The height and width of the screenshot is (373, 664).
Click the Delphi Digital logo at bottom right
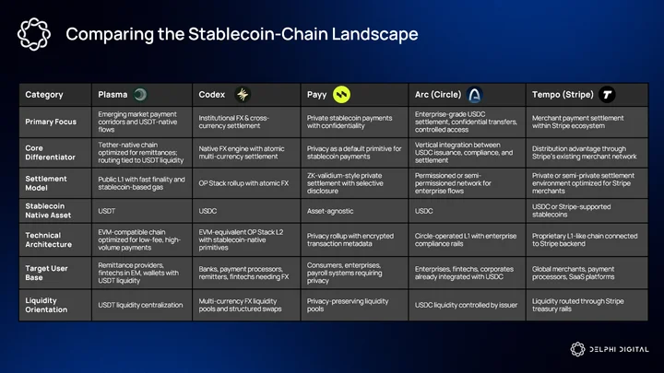tap(610, 349)
